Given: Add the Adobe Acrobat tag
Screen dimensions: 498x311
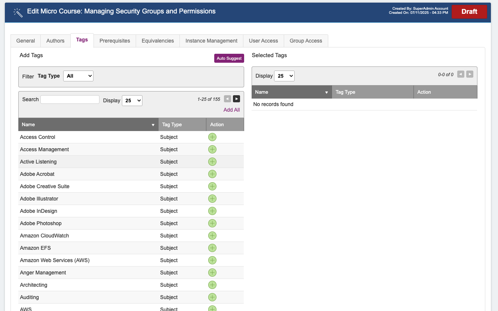Looking at the screenshot, I should tap(212, 174).
